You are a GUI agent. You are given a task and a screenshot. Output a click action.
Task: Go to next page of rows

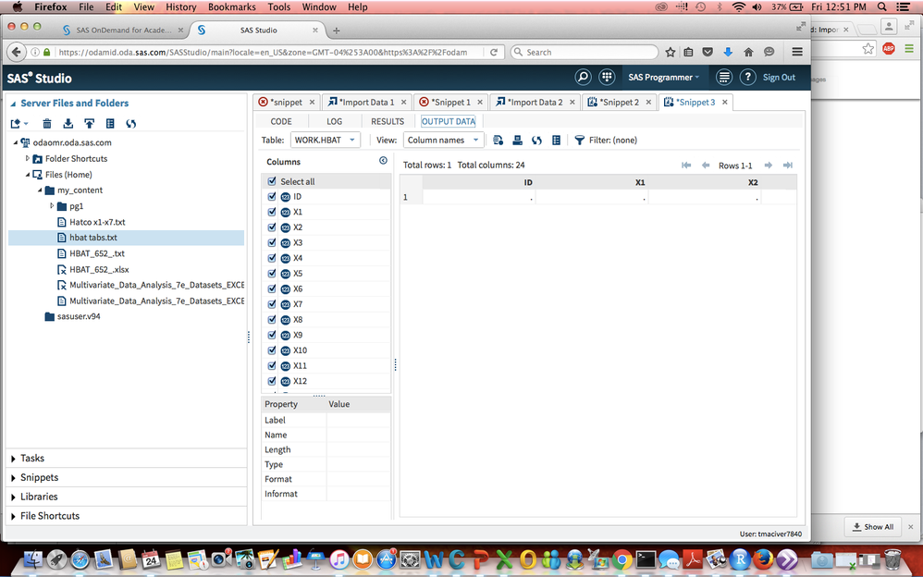tap(769, 166)
